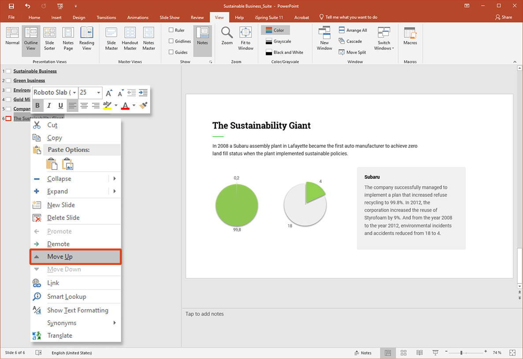Open the Handout Master
The image size is (523, 359).
click(129, 38)
